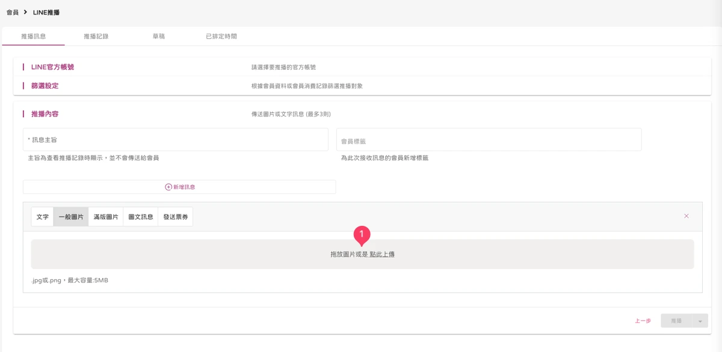
Task: Choose the 發送票券 message type
Action: [176, 217]
